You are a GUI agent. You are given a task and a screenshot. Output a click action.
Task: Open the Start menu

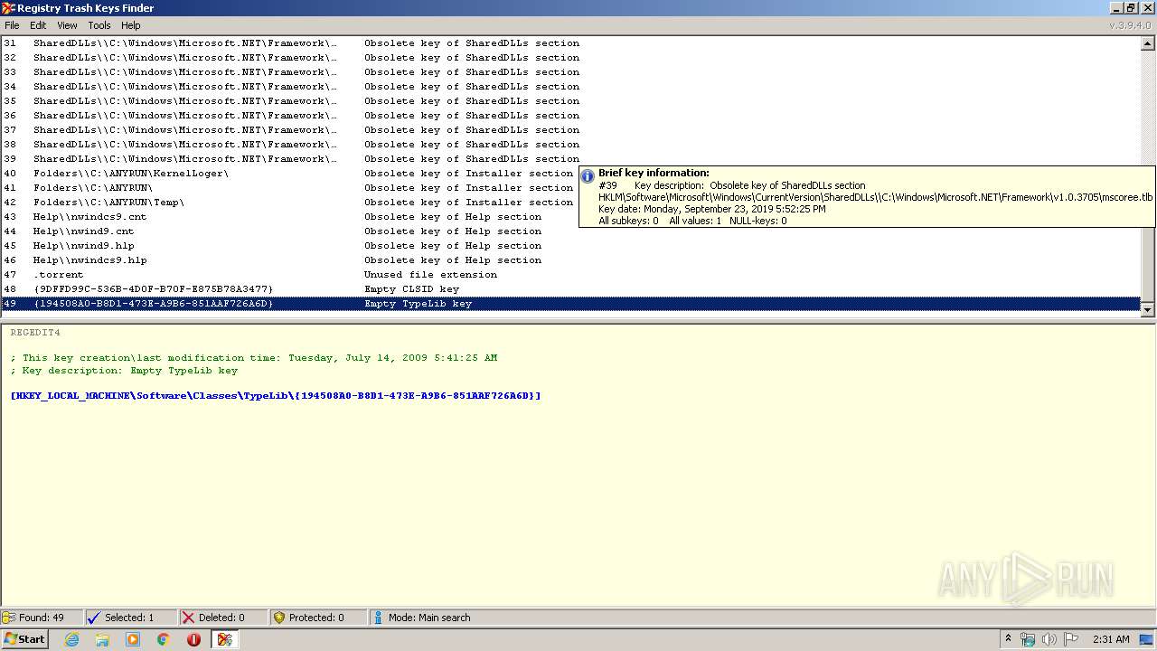click(x=24, y=639)
